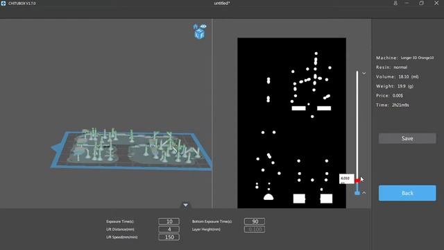Click the Lift Speed(mm/min) label
The width and height of the screenshot is (444, 250).
click(x=122, y=237)
